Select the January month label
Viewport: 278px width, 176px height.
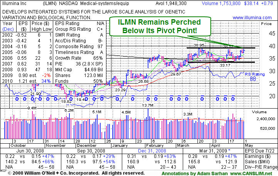(x=120, y=146)
